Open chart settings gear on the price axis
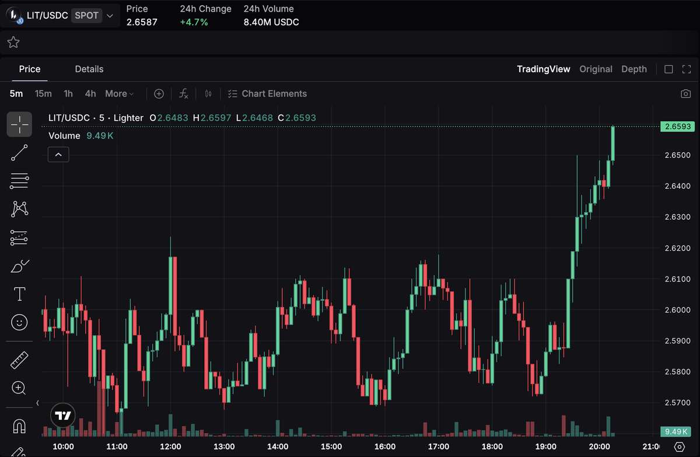Viewport: 700px width, 457px height. coord(679,447)
